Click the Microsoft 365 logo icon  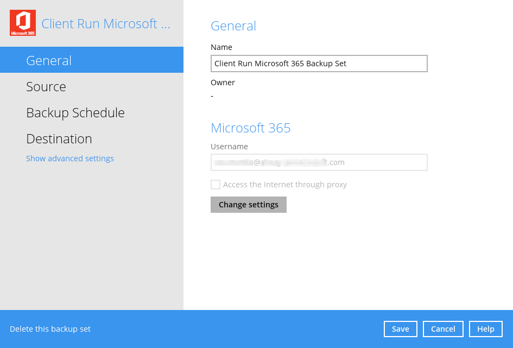pos(23,23)
